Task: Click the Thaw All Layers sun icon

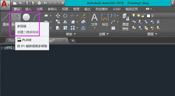Action: (146, 28)
